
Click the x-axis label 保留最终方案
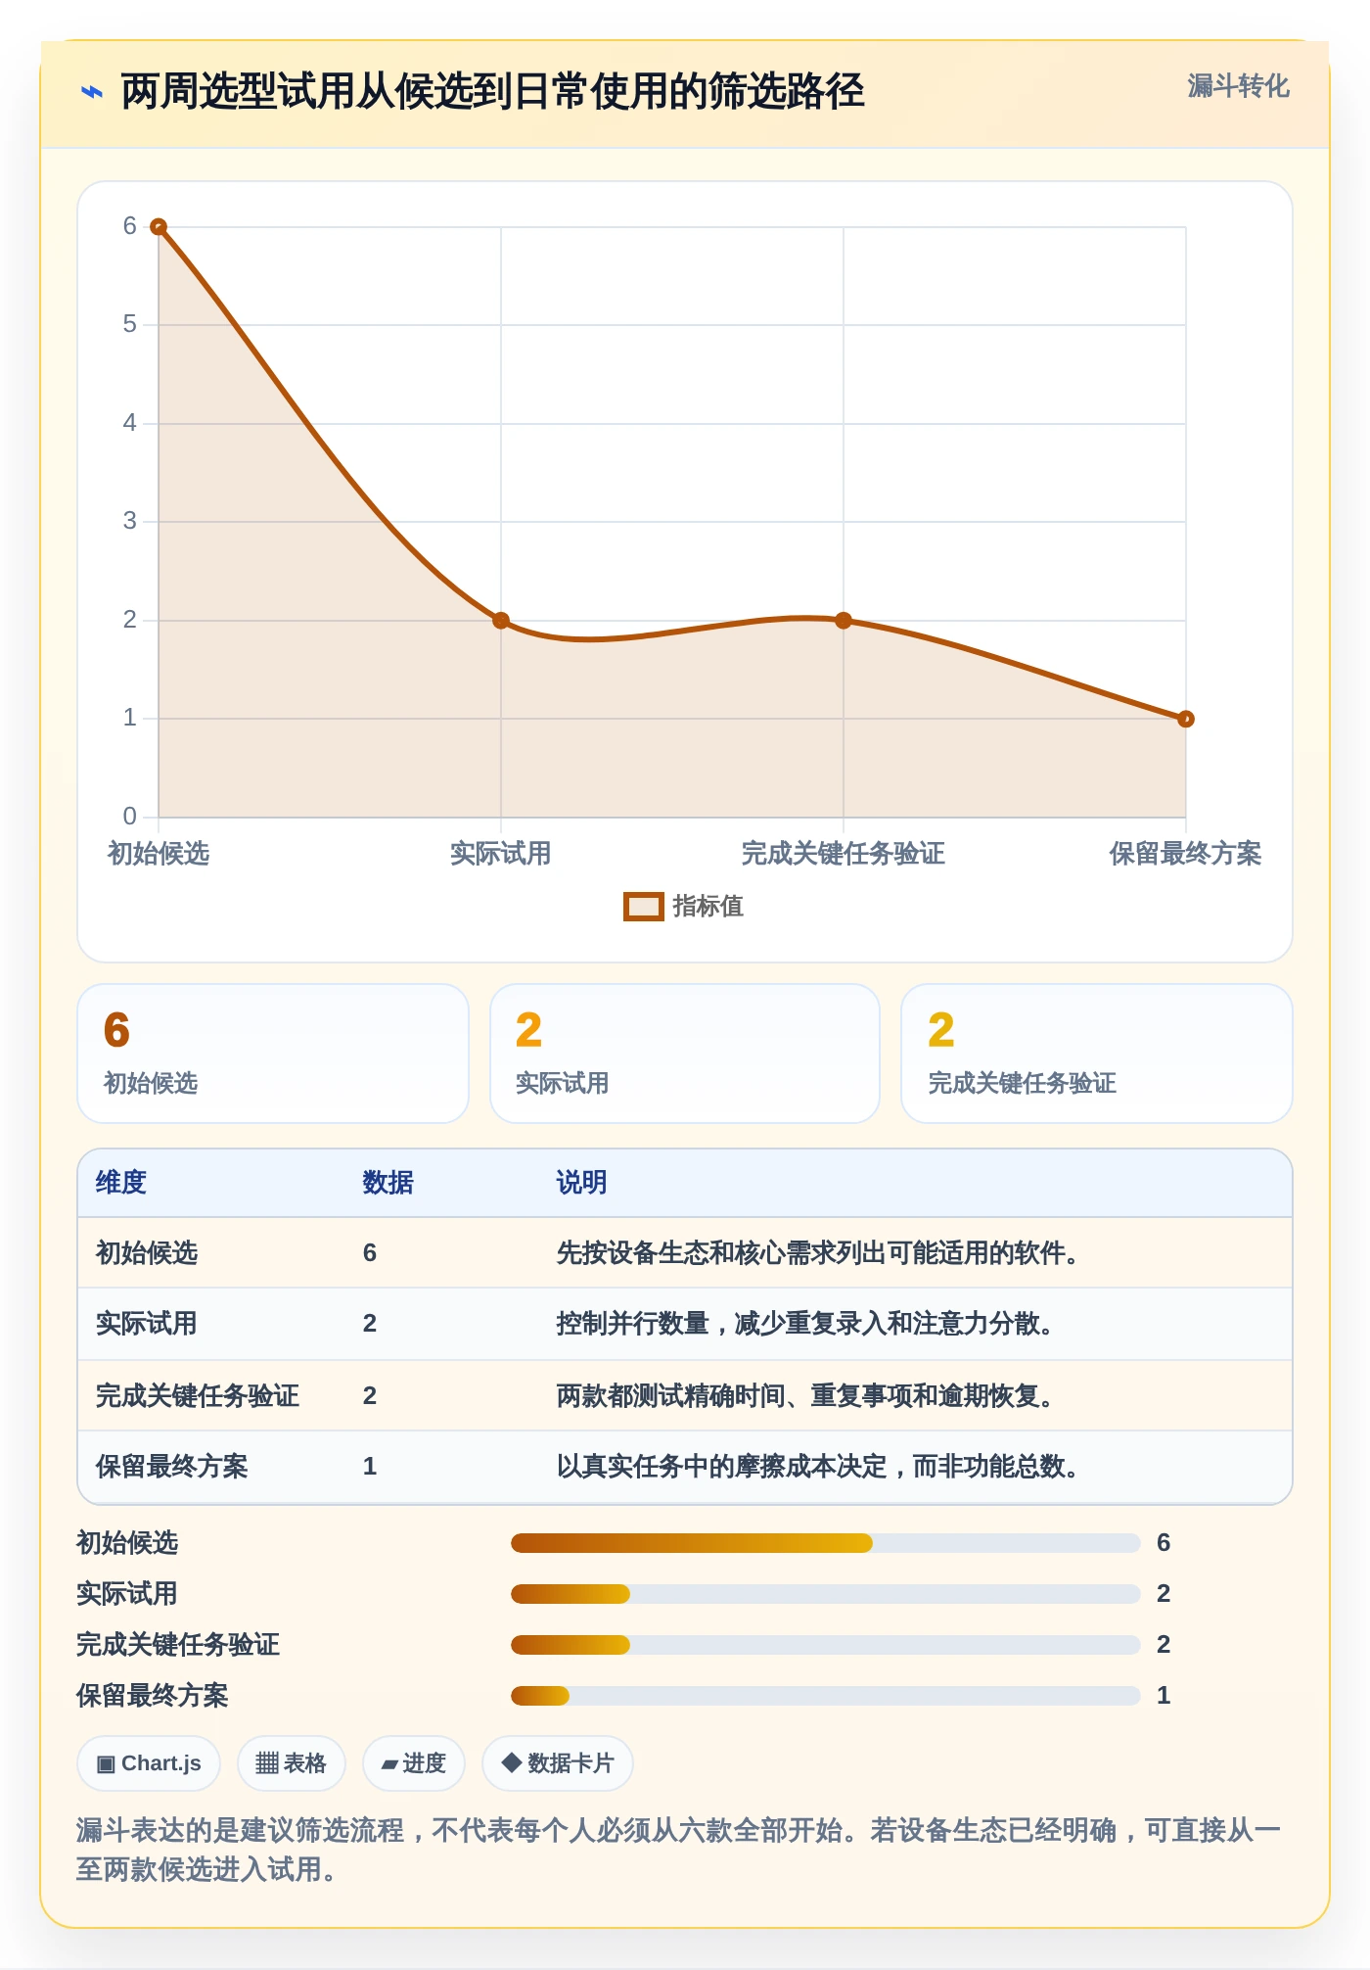click(1185, 854)
